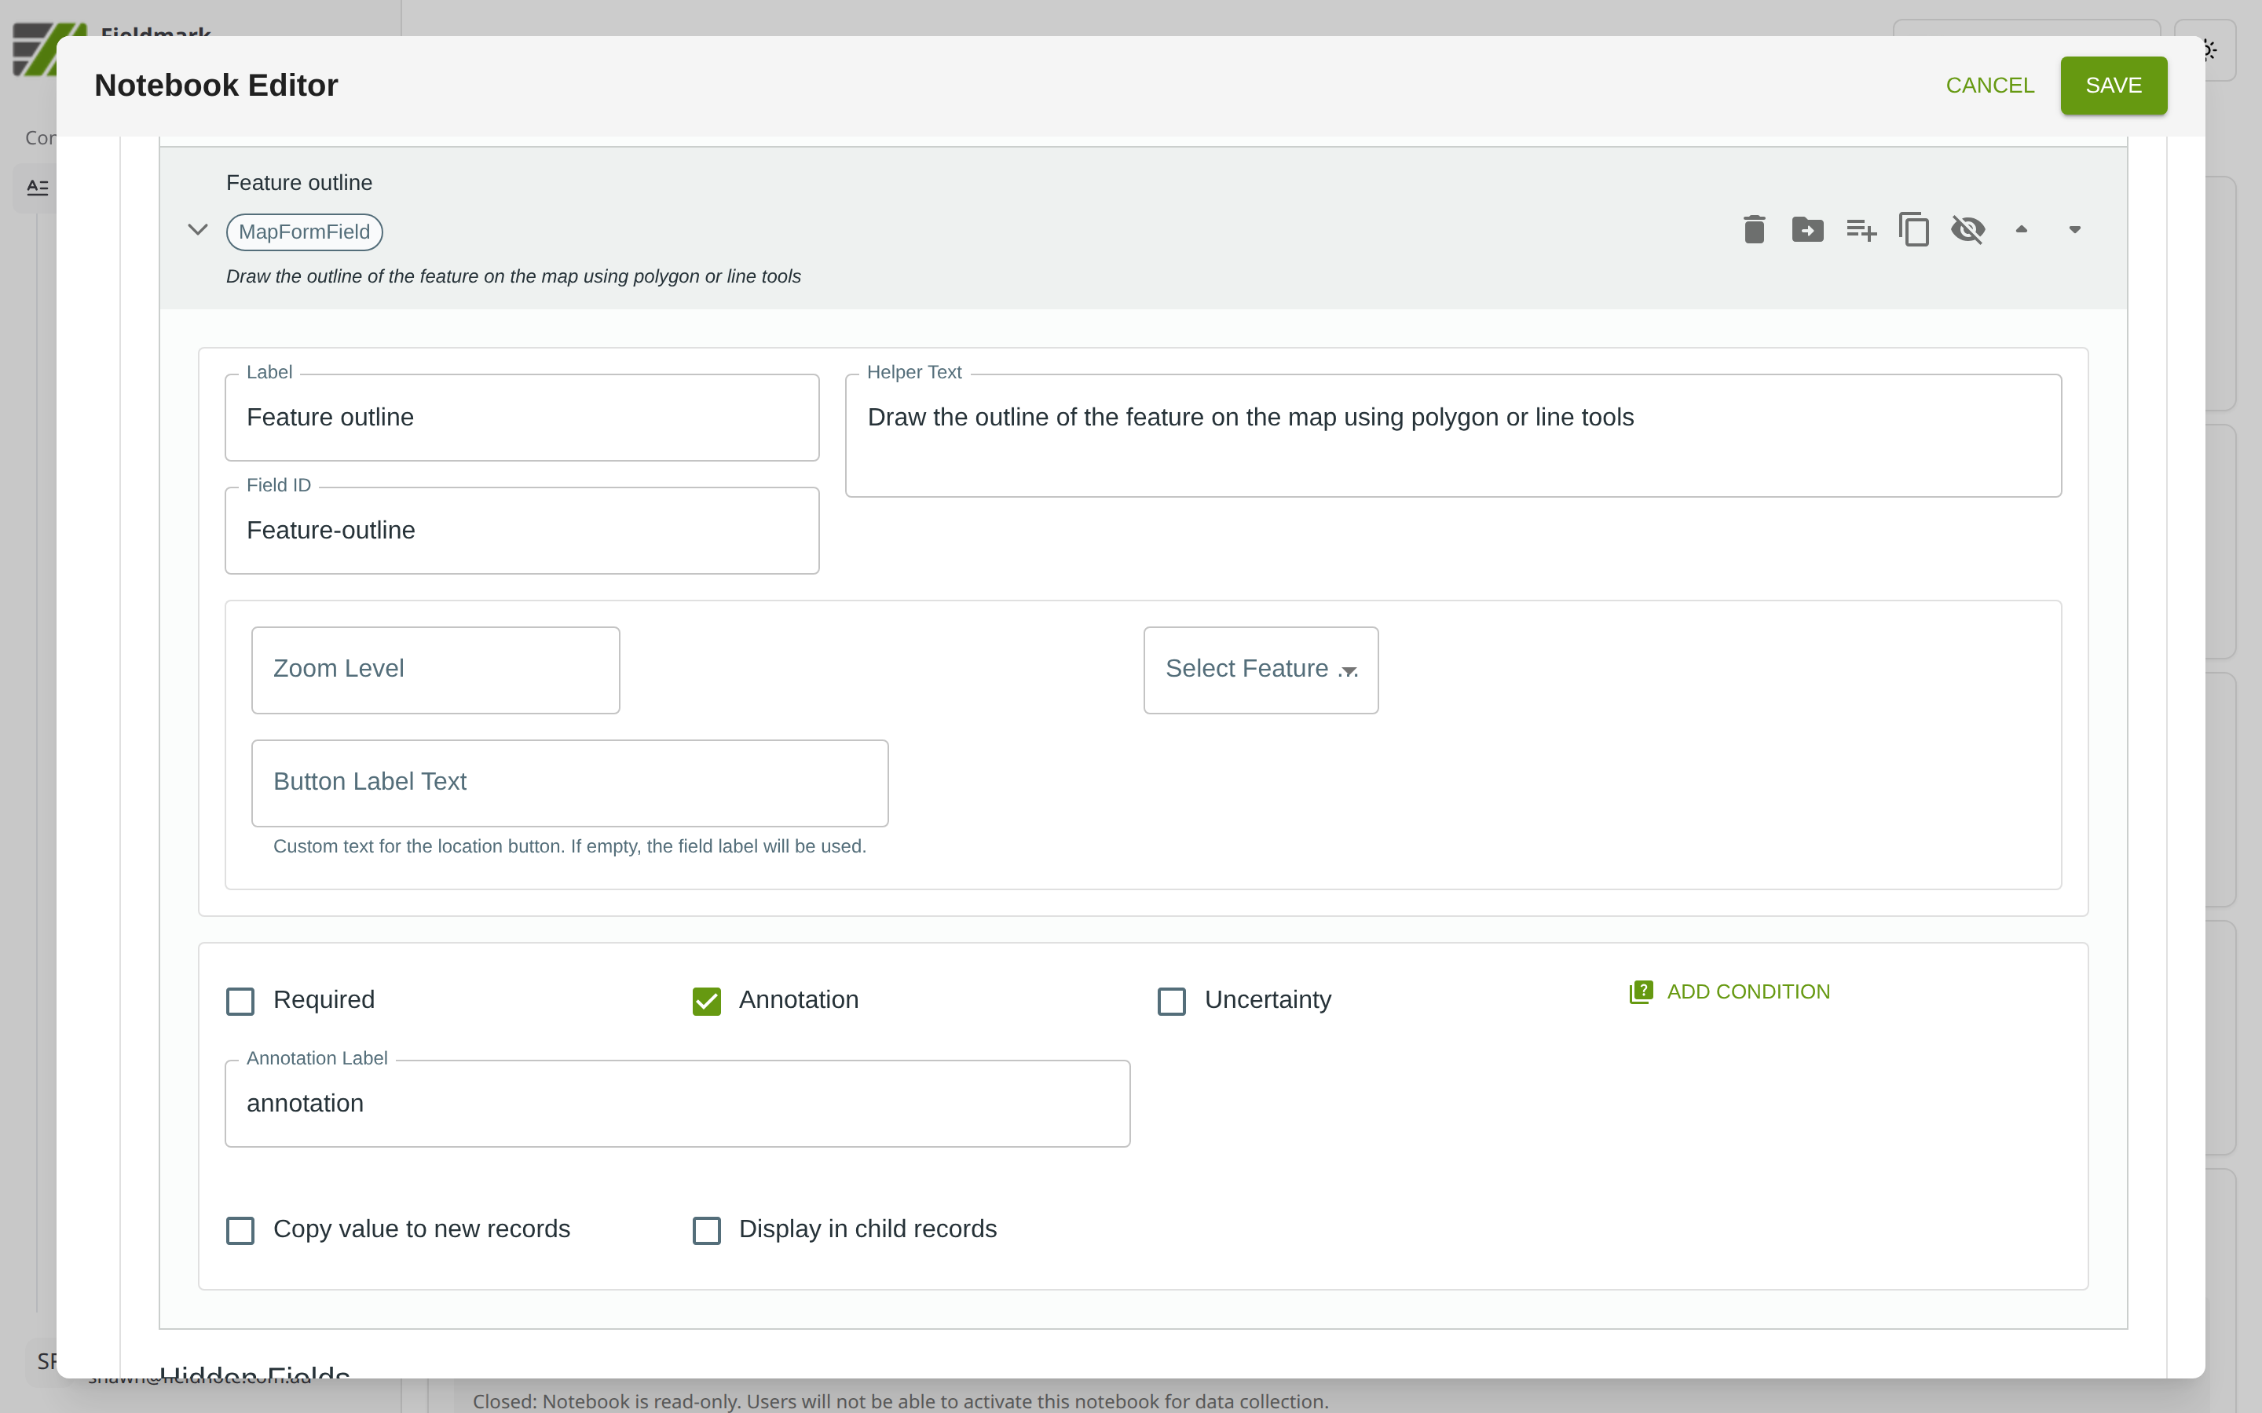Click the move field to section folder icon
Screen dimensions: 2262x1413
tap(1806, 229)
